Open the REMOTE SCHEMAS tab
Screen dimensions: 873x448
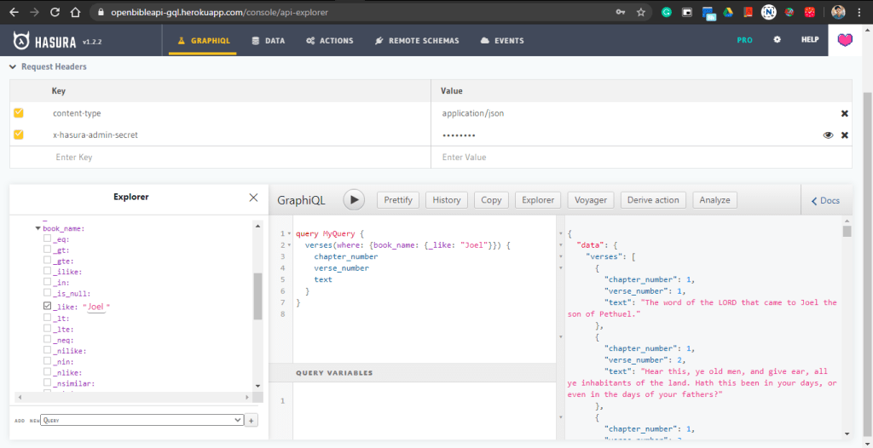coord(417,41)
